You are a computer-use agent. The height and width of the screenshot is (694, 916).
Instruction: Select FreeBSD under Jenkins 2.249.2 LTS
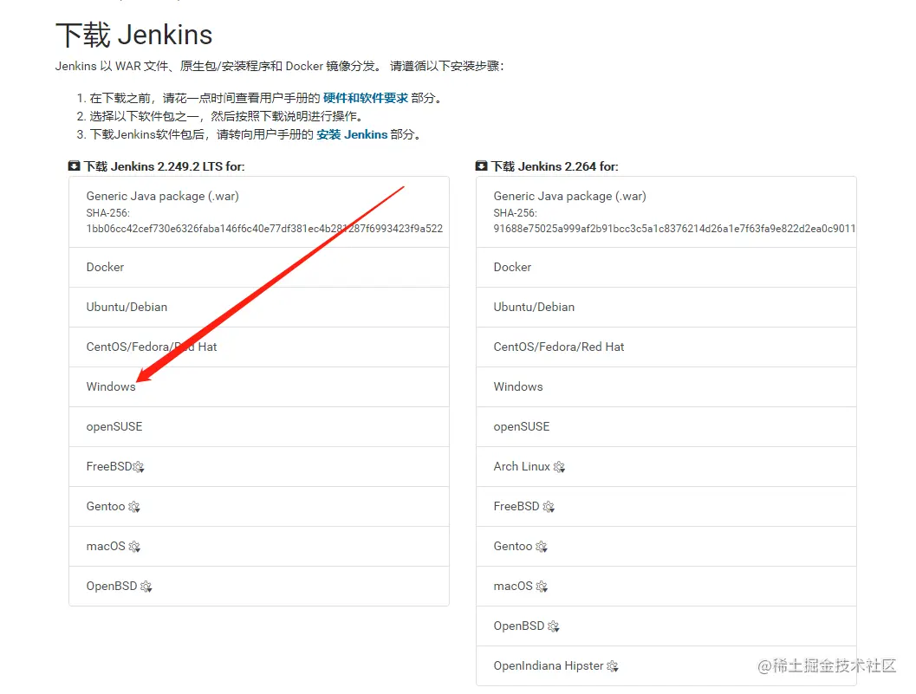(x=259, y=467)
